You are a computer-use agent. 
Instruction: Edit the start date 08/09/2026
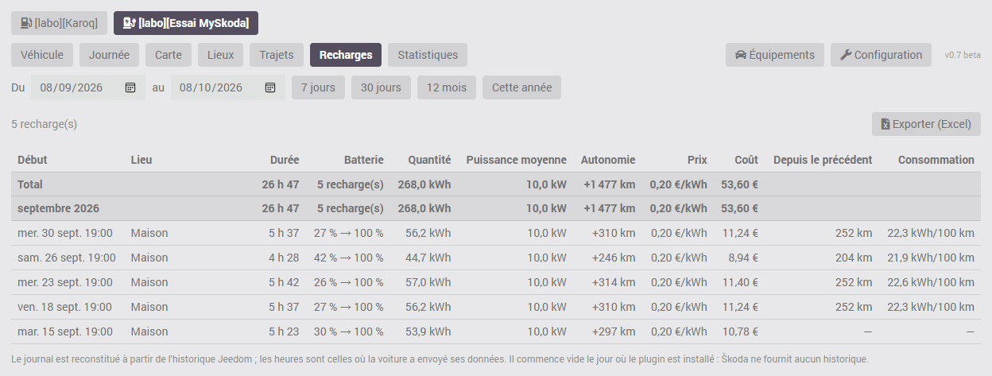pos(87,87)
